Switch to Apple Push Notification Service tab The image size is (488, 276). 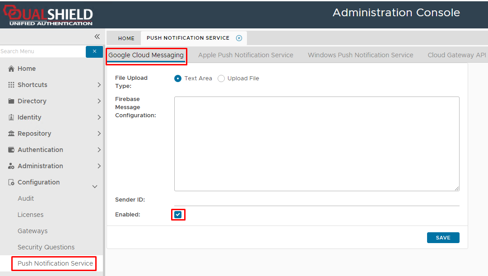pos(246,55)
